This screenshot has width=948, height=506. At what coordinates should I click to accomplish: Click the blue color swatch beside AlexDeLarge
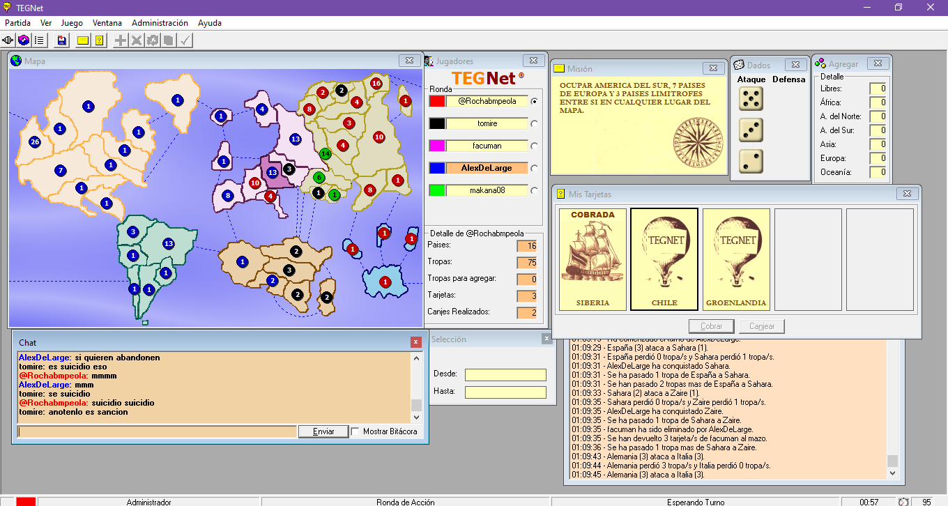(x=437, y=168)
